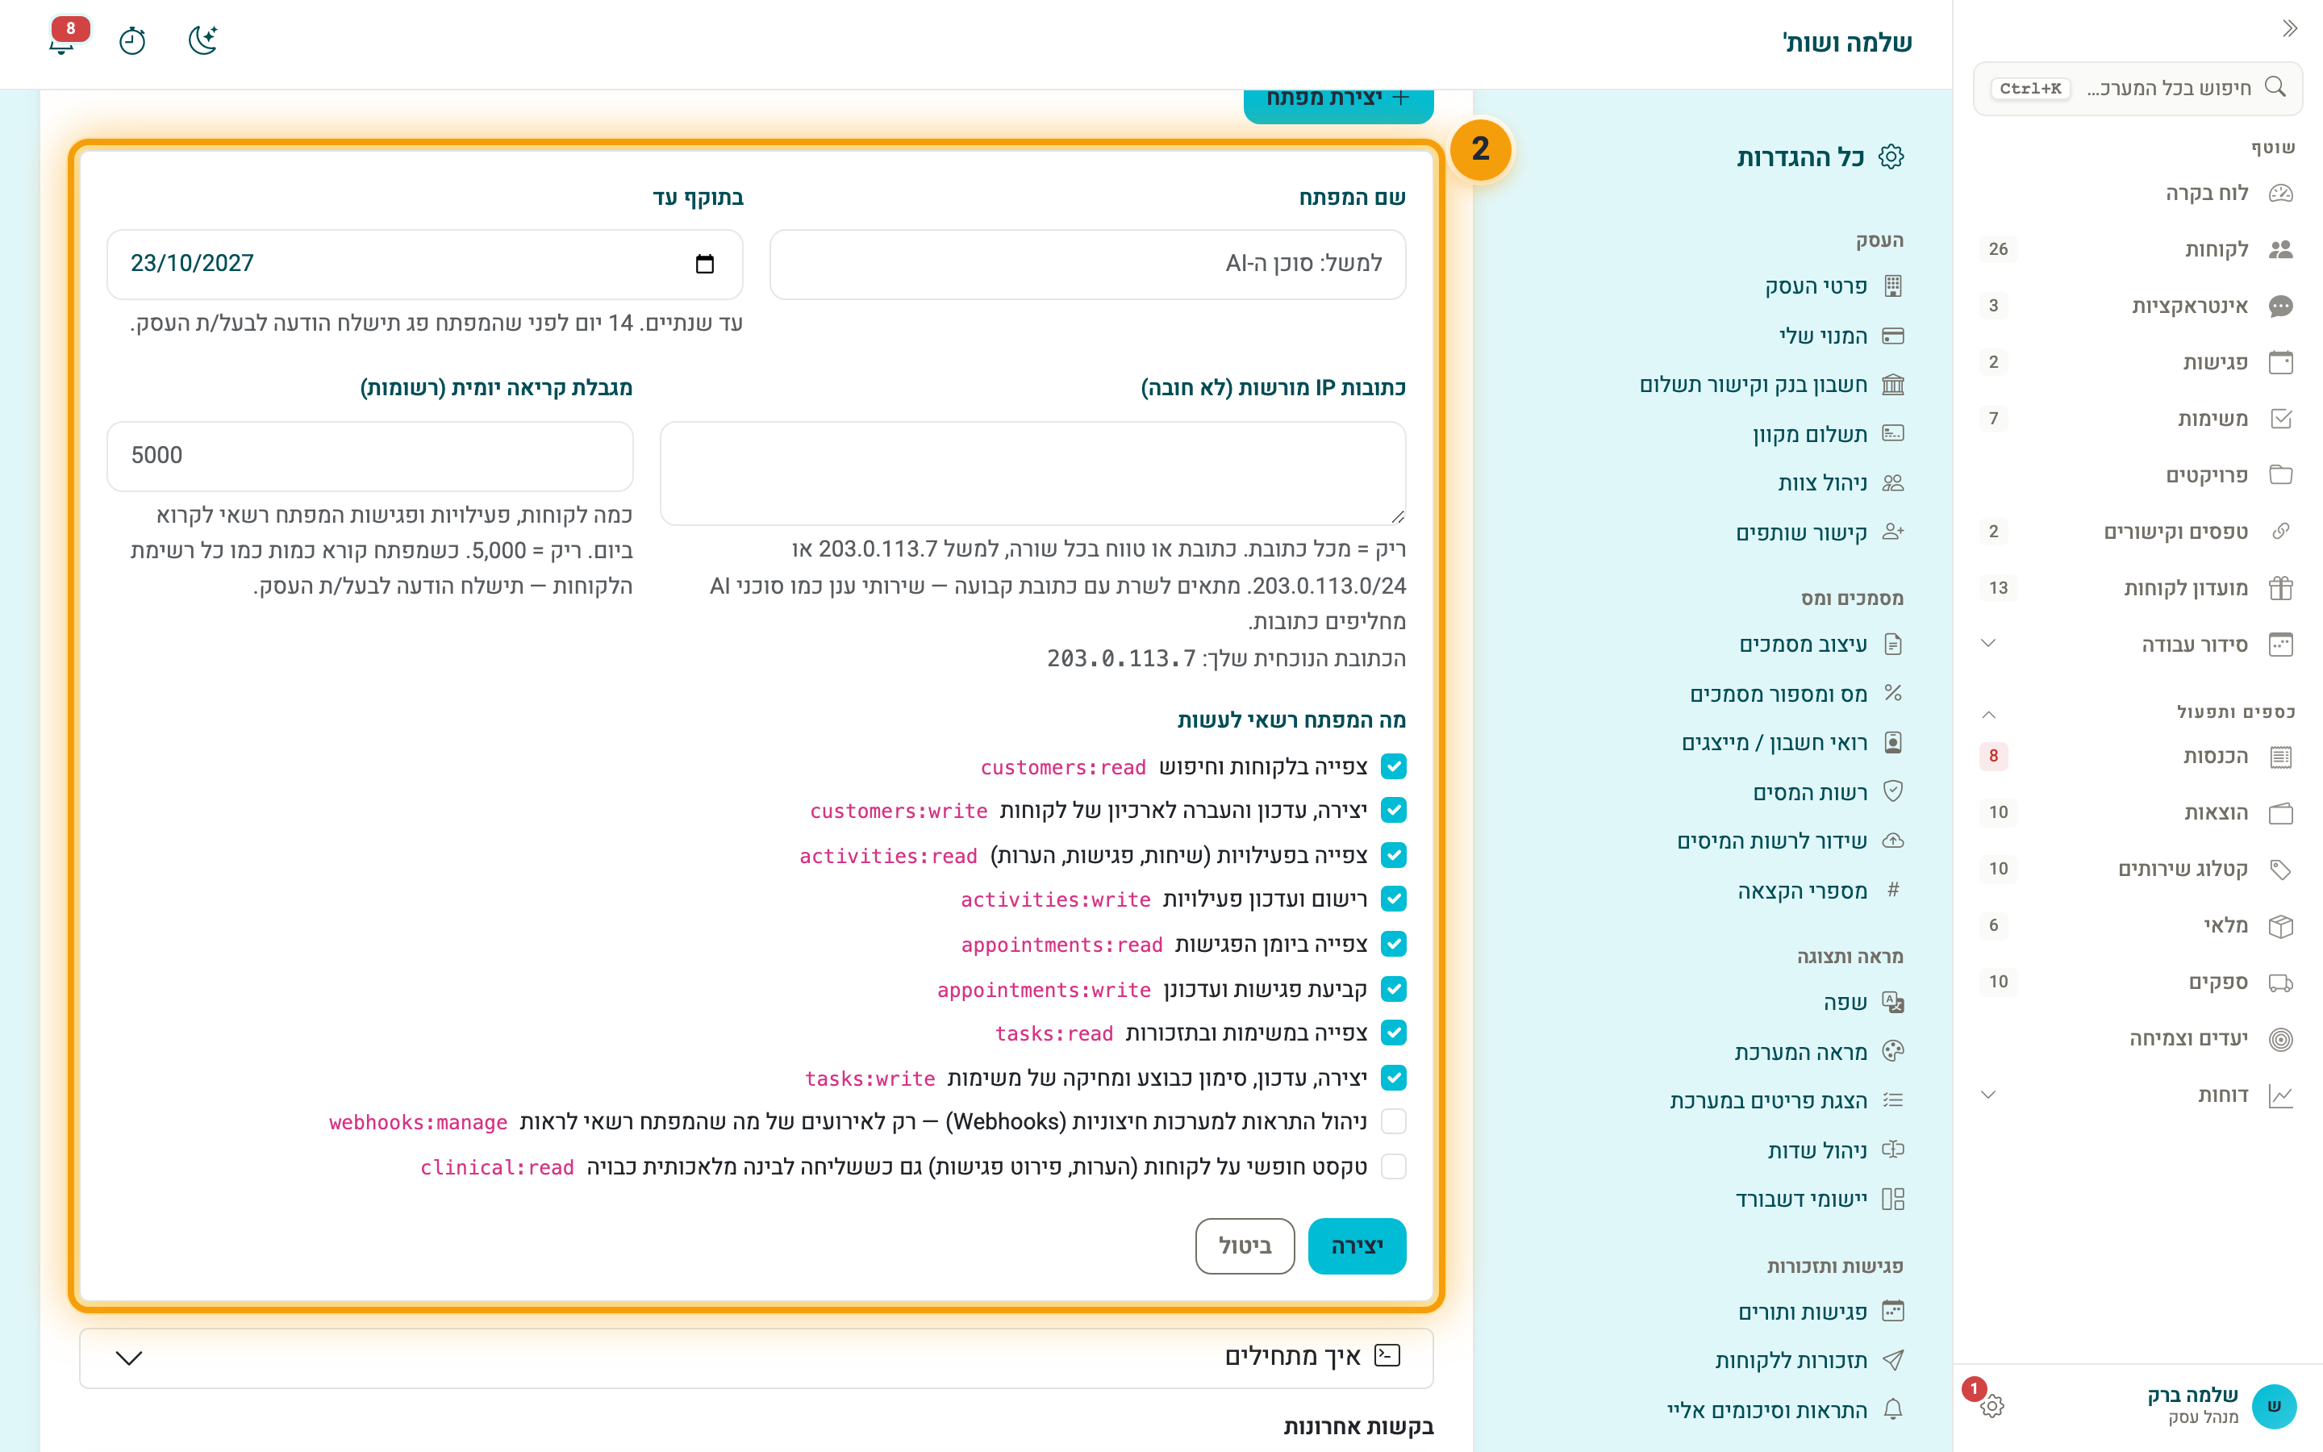Expand the איך מתחילים section
Screen dimensions: 2323x1452
757,1358
